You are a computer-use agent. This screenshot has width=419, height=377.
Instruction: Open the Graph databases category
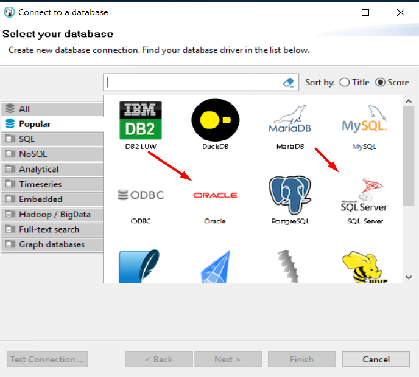52,244
